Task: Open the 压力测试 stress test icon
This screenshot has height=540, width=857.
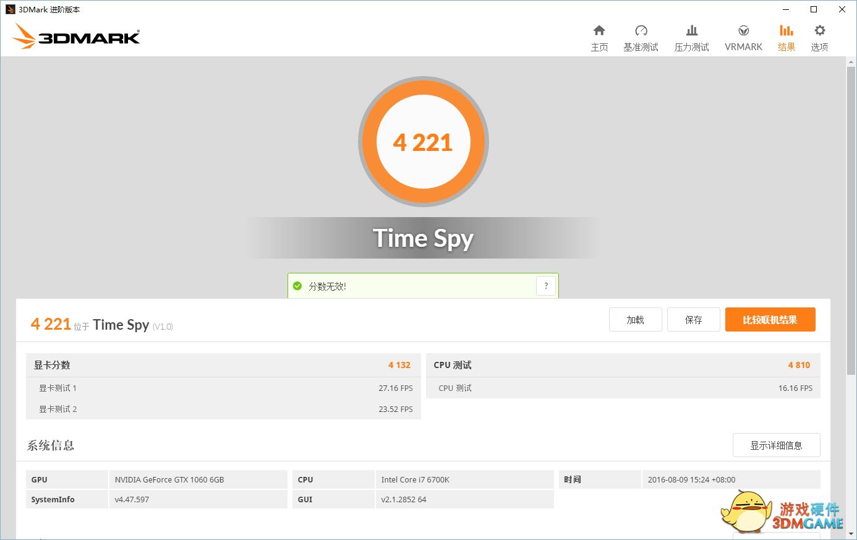Action: 692,31
